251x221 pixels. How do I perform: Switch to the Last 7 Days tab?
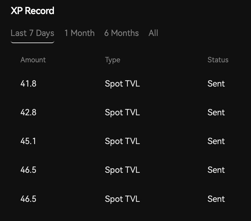32,33
